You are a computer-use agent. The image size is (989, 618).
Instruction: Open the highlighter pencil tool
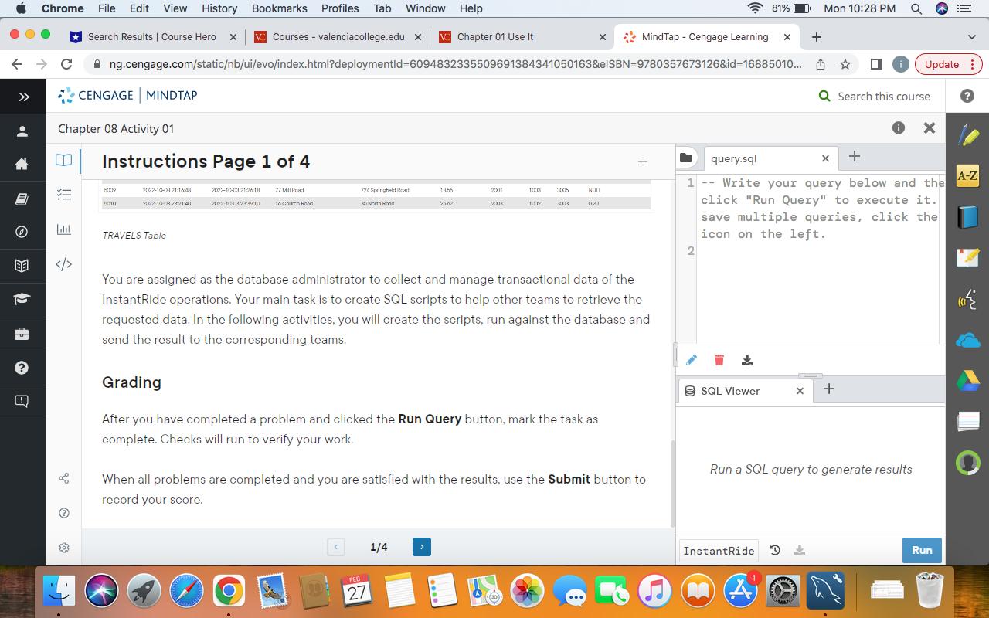968,135
